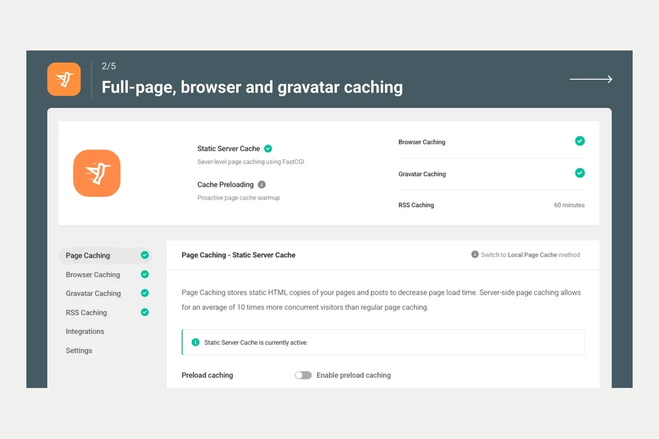Click the Browser Caching row label in summary
This screenshot has height=439, width=659.
tap(422, 142)
